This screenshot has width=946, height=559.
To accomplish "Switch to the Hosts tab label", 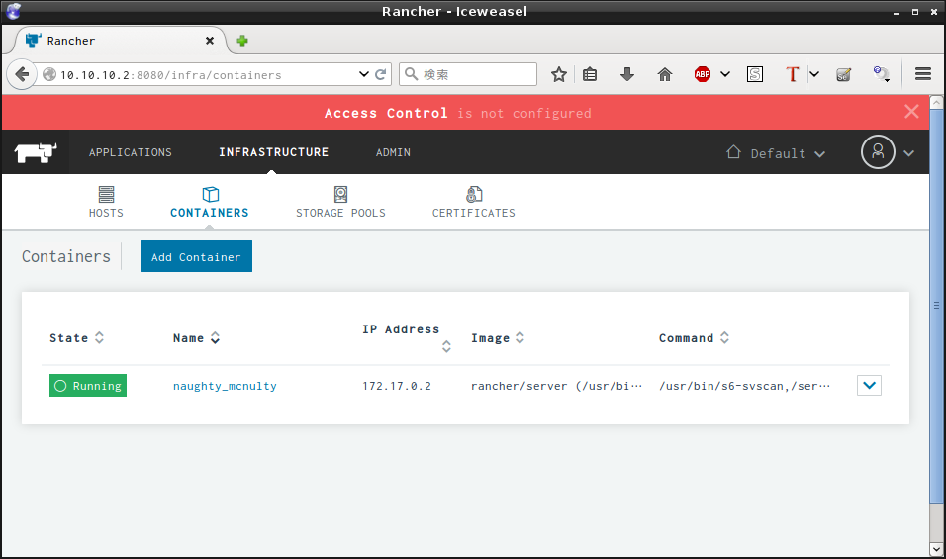I will point(106,213).
